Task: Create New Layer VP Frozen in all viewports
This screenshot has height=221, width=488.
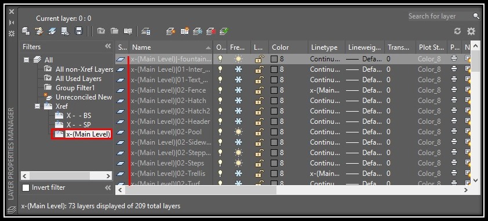Action: (198, 31)
